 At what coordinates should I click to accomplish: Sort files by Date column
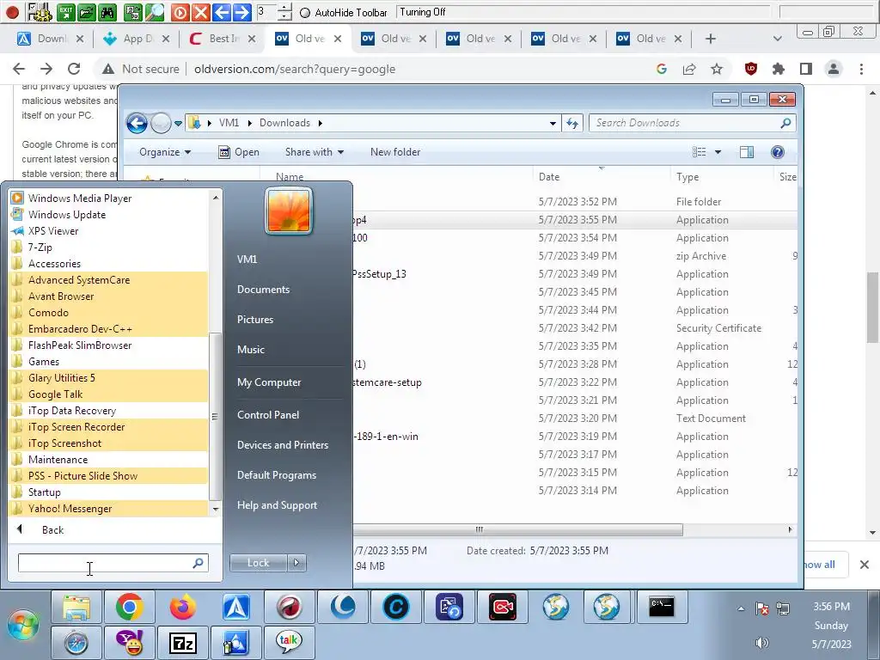(601, 177)
